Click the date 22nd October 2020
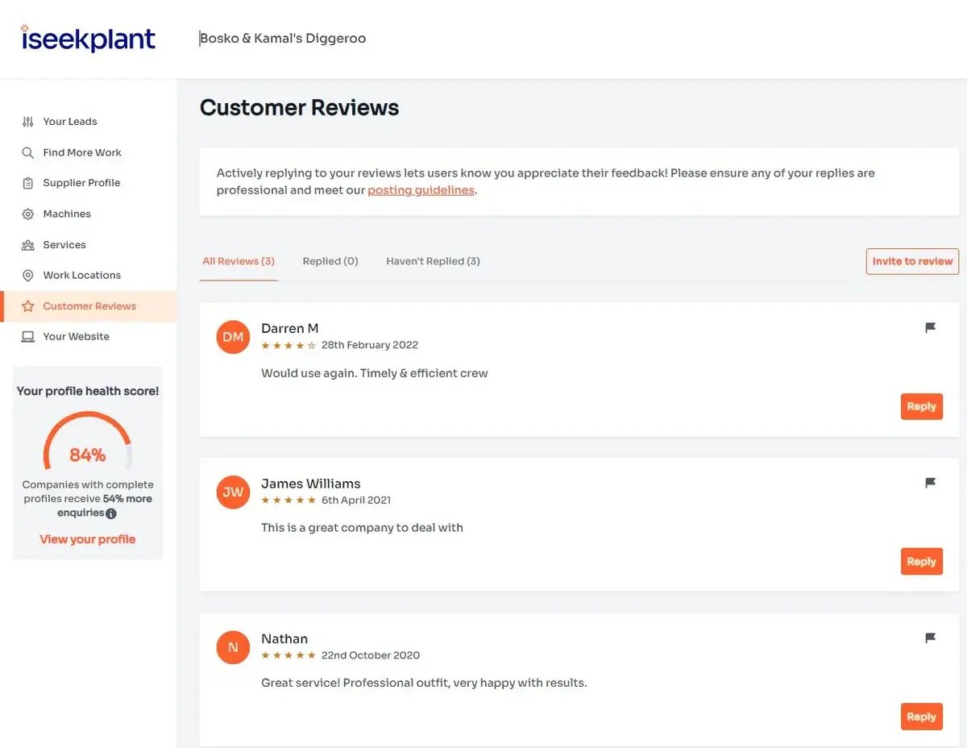This screenshot has height=748, width=967. click(x=371, y=655)
